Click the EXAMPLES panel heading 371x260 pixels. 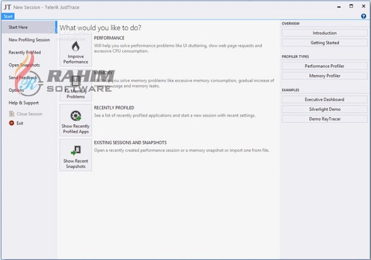tap(291, 90)
